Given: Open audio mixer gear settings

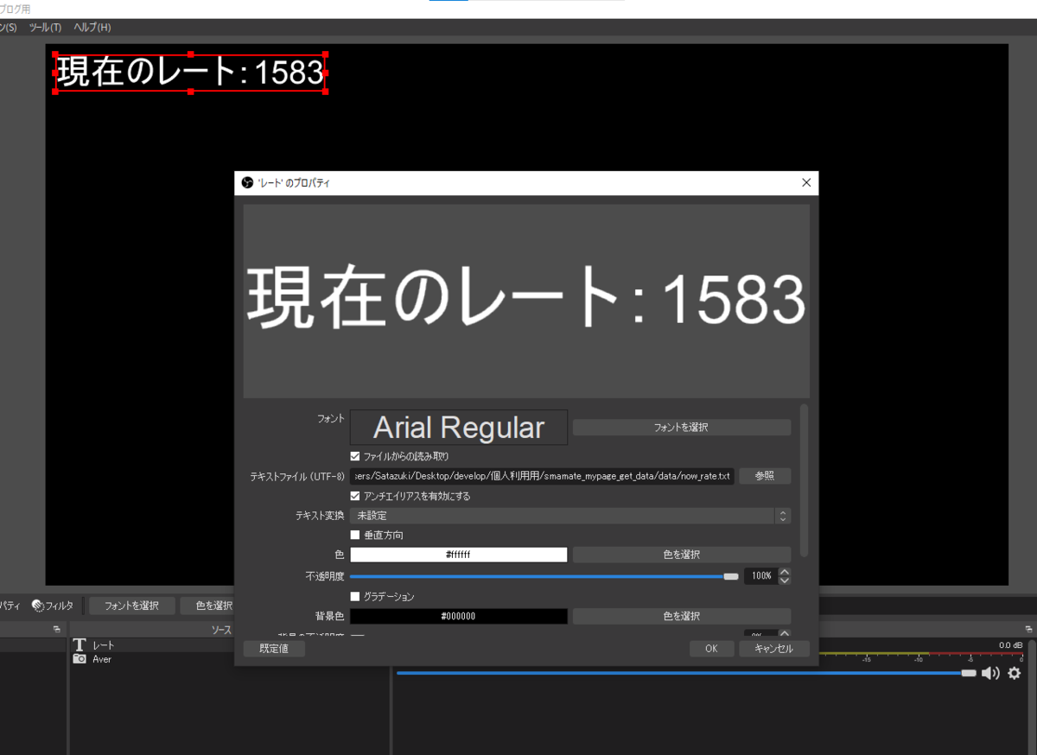Looking at the screenshot, I should [x=1015, y=673].
